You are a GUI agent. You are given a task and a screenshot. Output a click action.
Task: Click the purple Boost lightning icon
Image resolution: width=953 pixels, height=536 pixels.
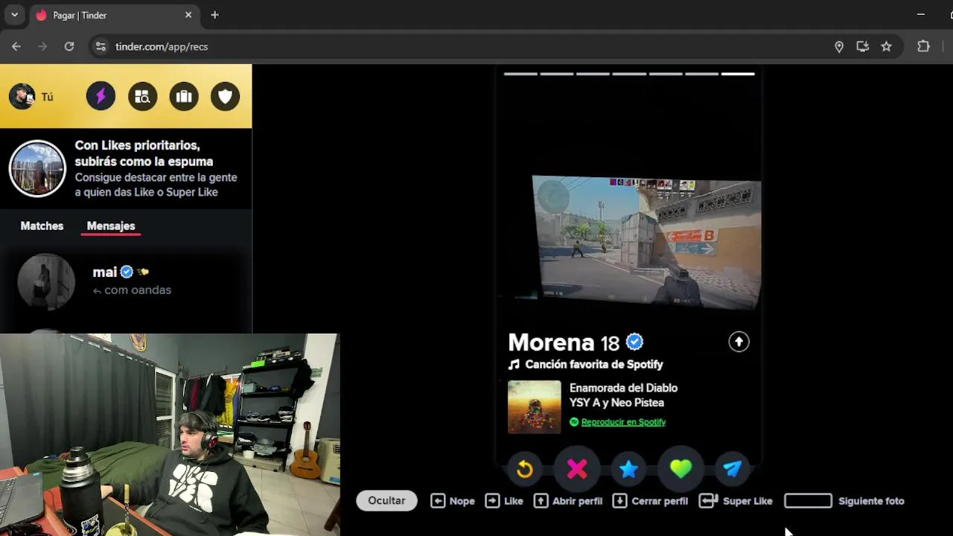click(101, 96)
